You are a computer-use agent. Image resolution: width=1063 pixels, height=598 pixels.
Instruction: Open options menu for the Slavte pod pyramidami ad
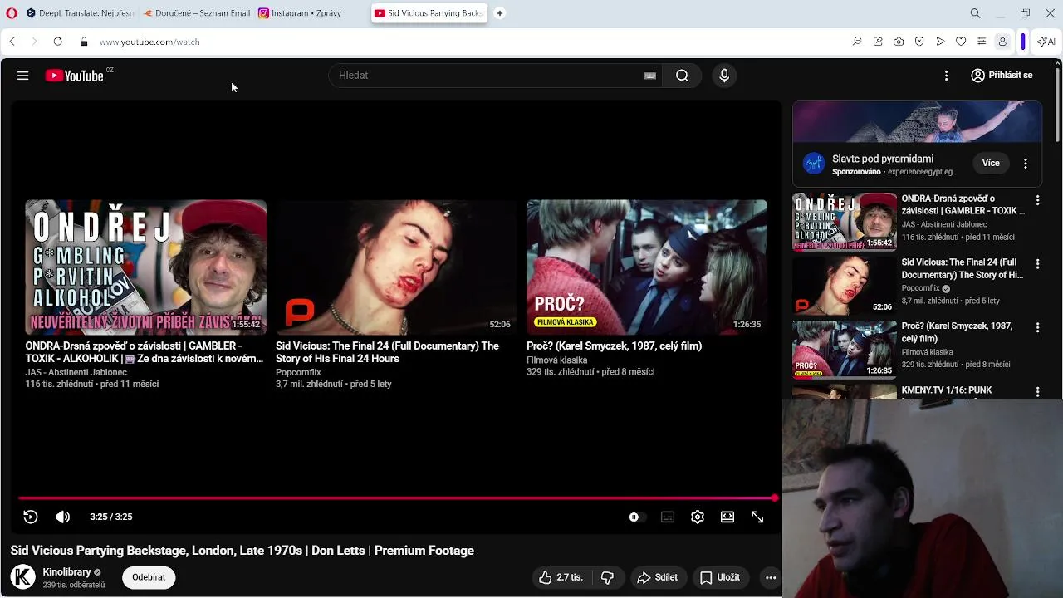1026,164
